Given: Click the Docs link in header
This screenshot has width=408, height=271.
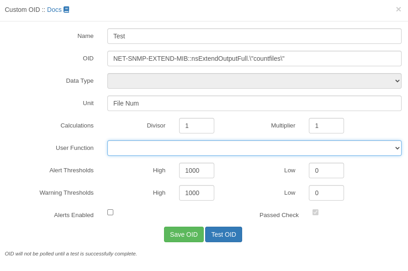Looking at the screenshot, I should coord(54,10).
